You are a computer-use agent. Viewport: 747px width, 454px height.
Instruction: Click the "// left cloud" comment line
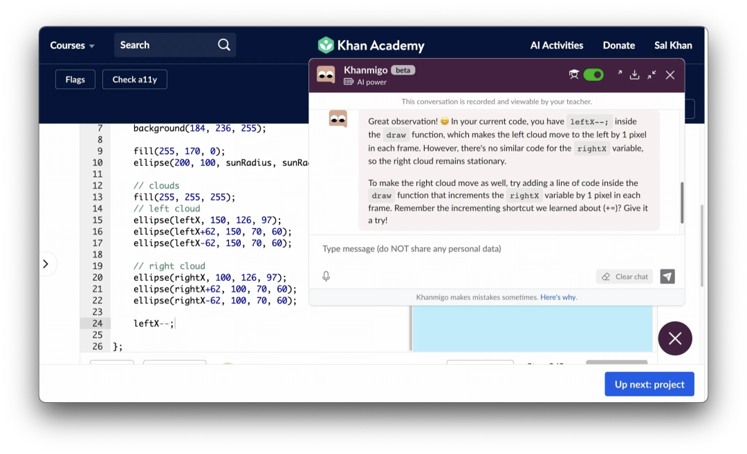(167, 209)
